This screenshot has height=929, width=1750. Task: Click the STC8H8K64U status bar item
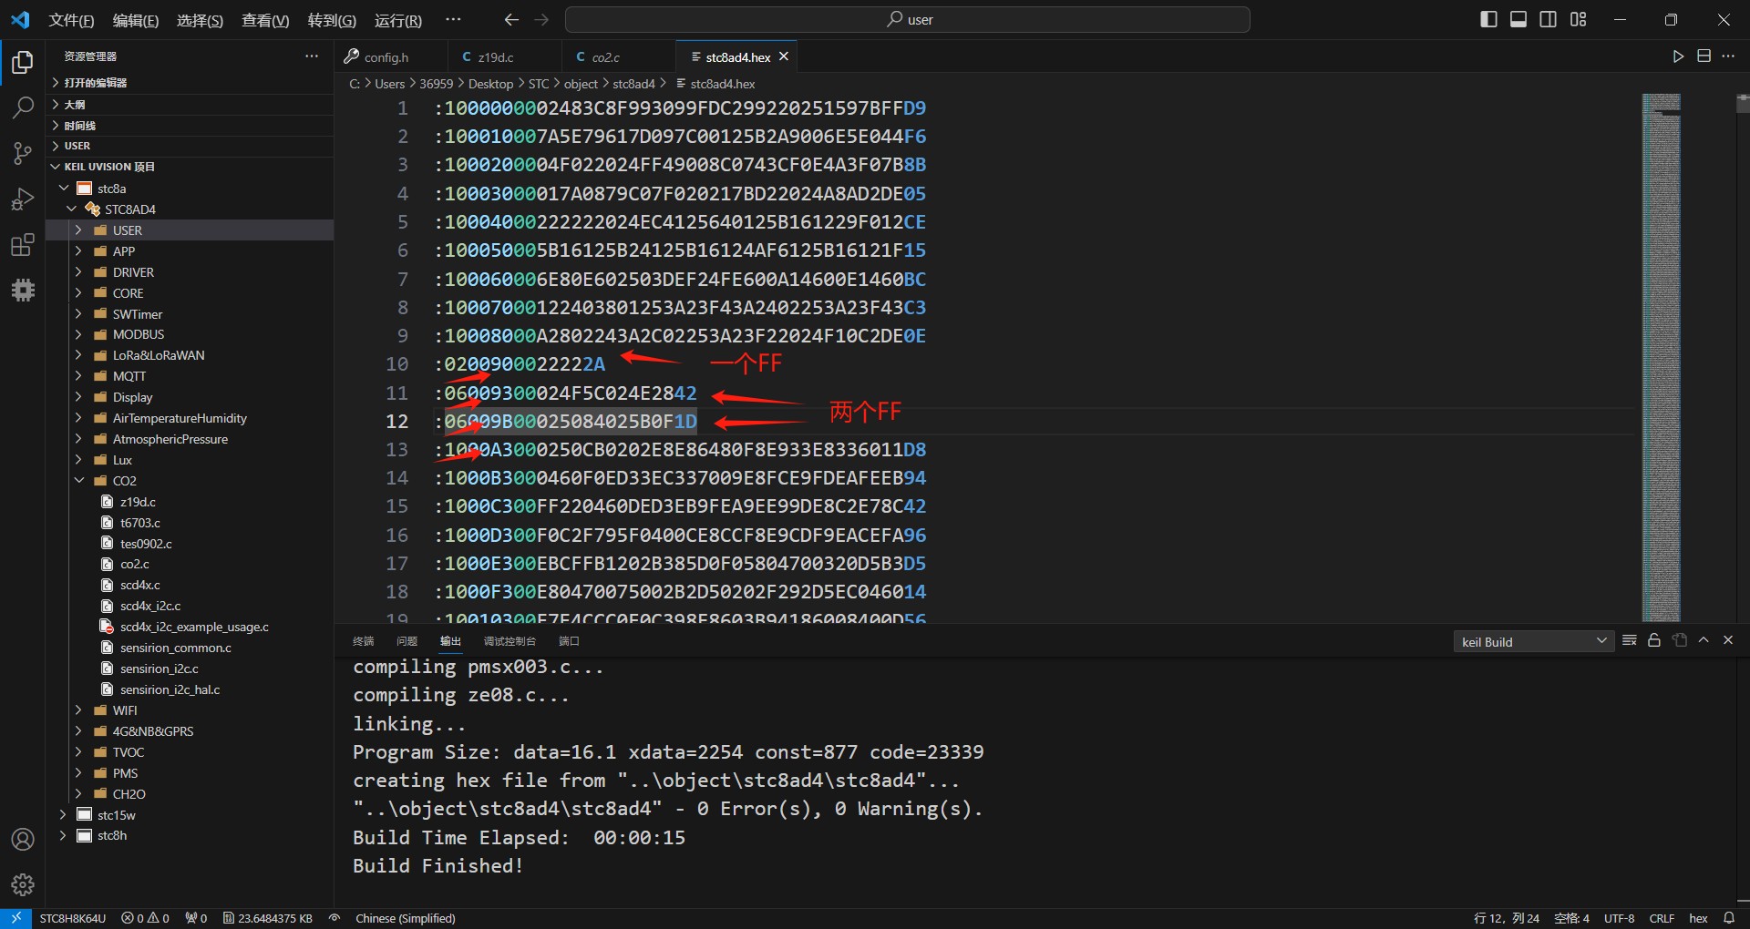click(x=73, y=918)
